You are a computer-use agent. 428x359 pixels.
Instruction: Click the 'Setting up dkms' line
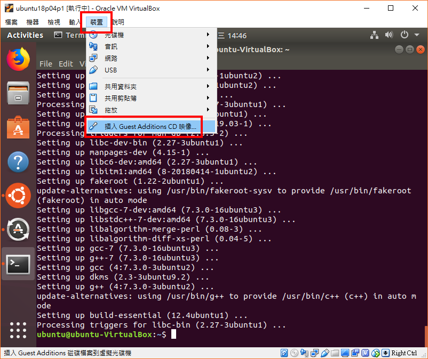tap(123, 277)
